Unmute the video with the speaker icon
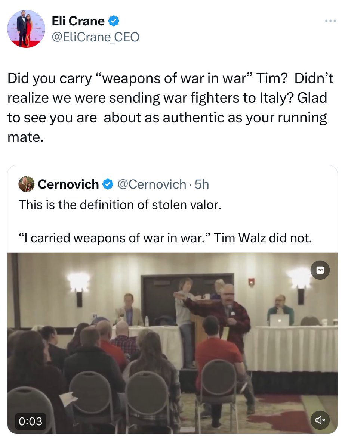Image resolution: width=345 pixels, height=448 pixels. point(320,420)
